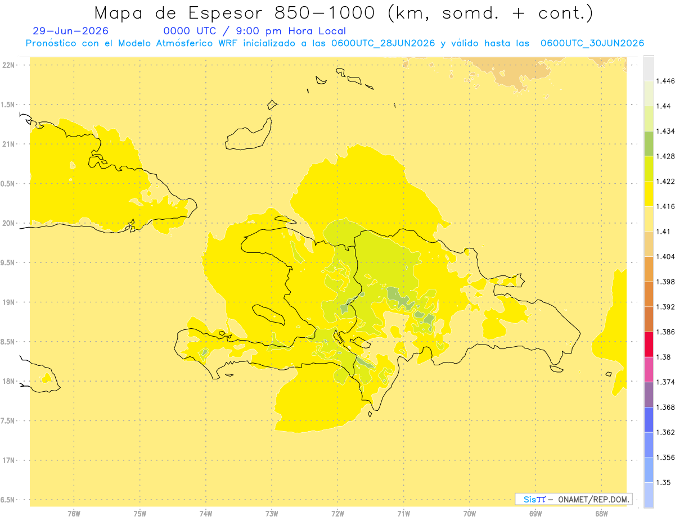Click the legend value 1.428
675x521 pixels.
(665, 156)
